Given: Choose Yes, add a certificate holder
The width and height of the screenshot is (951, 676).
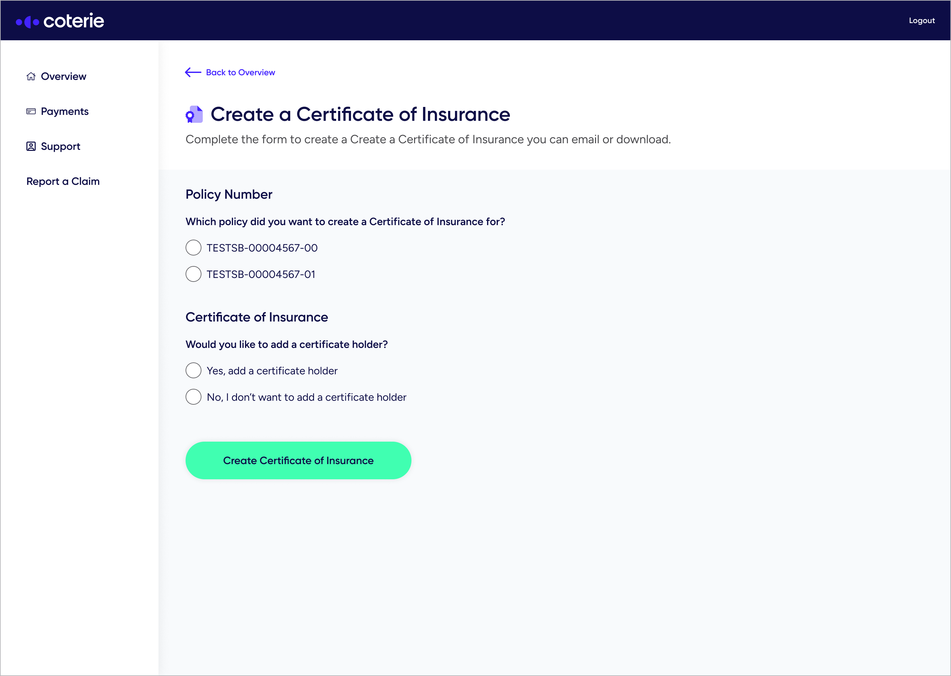Looking at the screenshot, I should (193, 370).
